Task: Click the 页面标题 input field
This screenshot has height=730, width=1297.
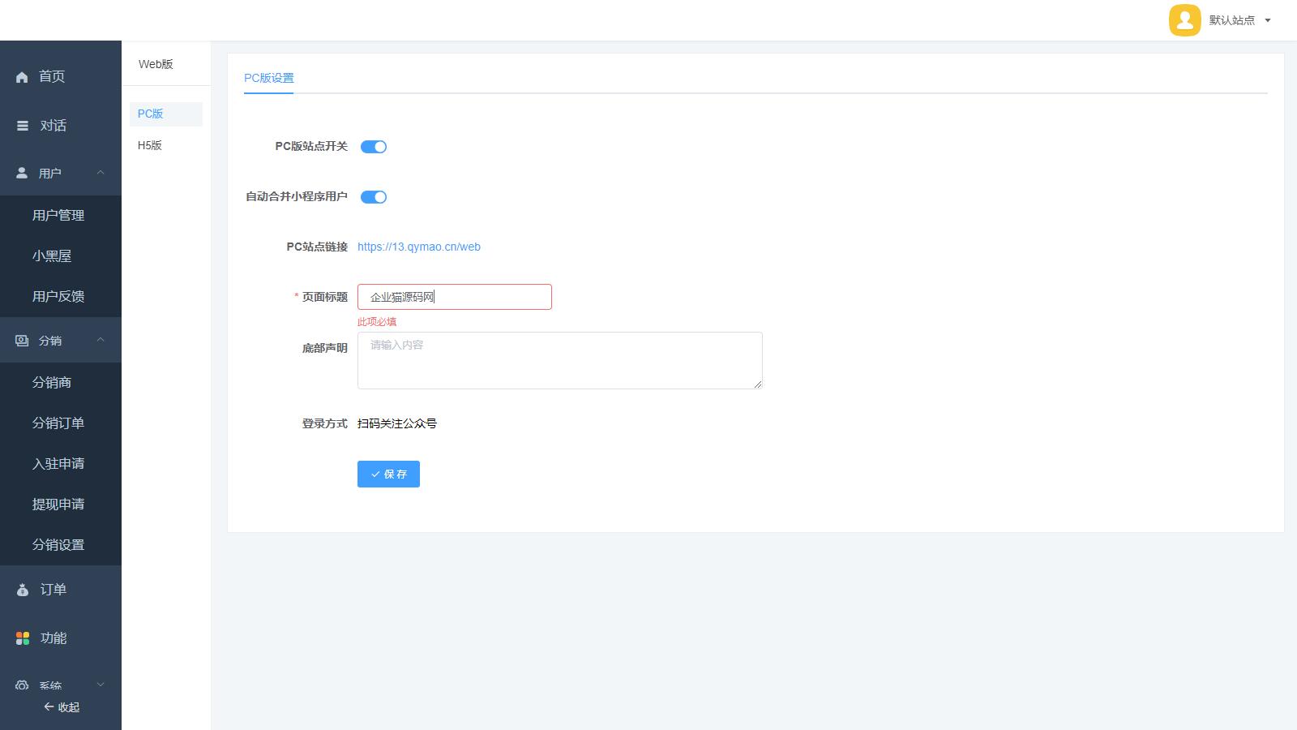Action: tap(455, 297)
